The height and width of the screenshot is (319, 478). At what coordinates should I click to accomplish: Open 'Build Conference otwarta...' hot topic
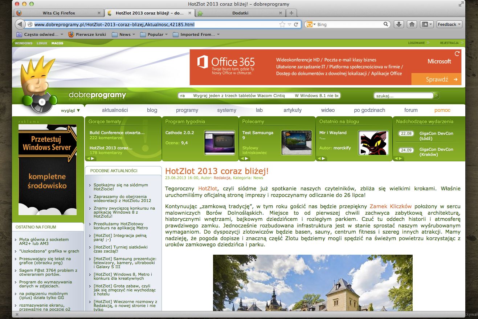pos(117,133)
